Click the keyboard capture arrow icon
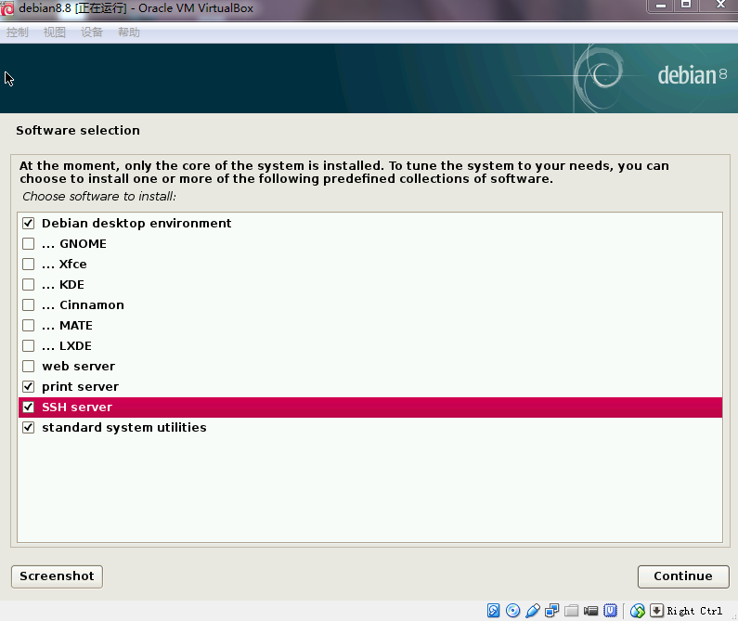Image resolution: width=738 pixels, height=621 pixels. [656, 611]
